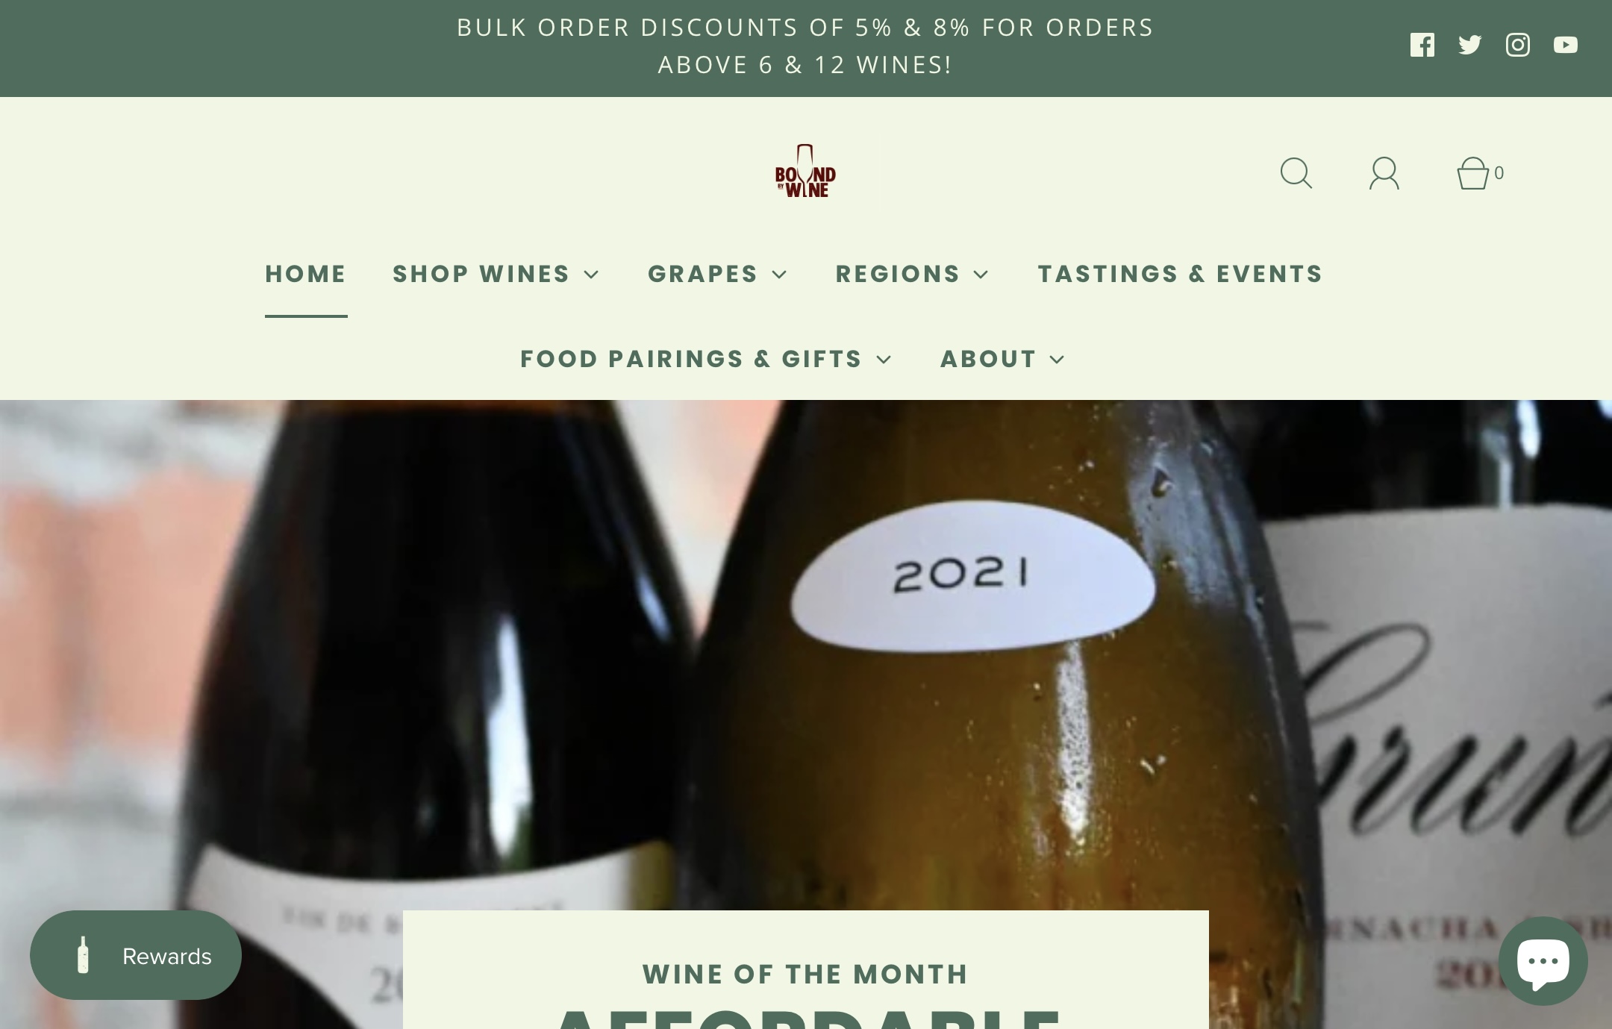Open the Twitter social link icon
Image resolution: width=1612 pixels, height=1029 pixels.
point(1469,45)
